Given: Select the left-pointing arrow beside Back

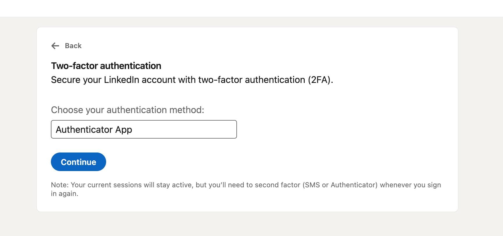Looking at the screenshot, I should 56,46.
